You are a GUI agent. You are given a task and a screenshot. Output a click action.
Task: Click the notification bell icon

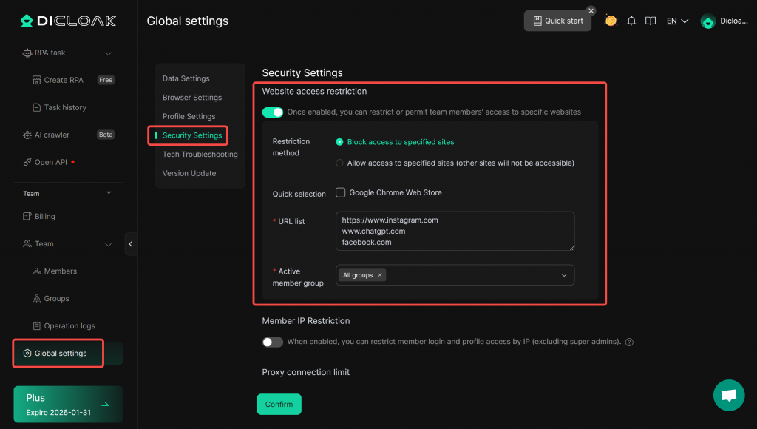click(631, 21)
